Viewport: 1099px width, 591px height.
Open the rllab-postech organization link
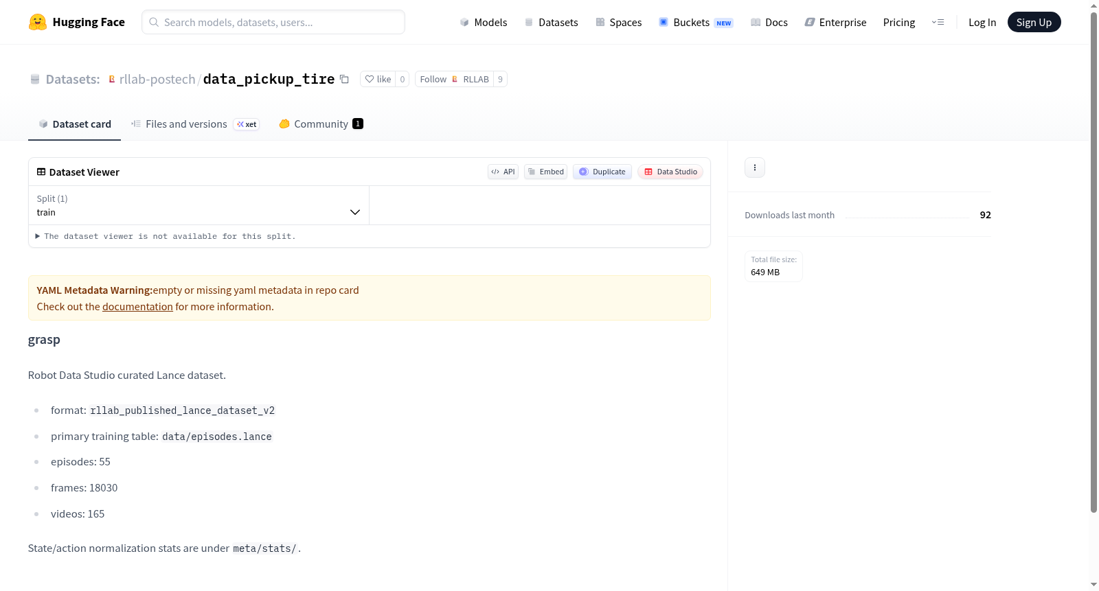pyautogui.click(x=157, y=79)
